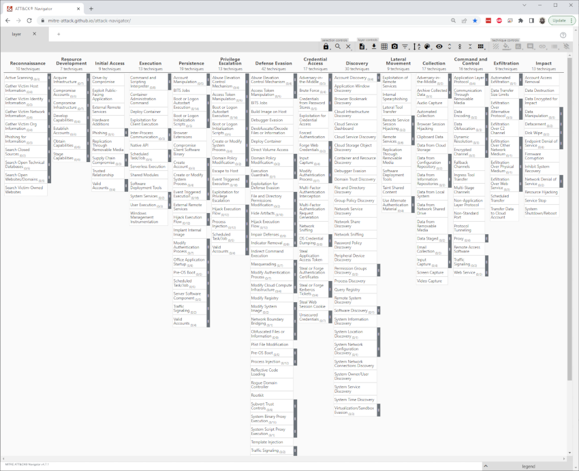Toggle technique enabled state hatched icon
579x471 pixels.
(x=496, y=46)
